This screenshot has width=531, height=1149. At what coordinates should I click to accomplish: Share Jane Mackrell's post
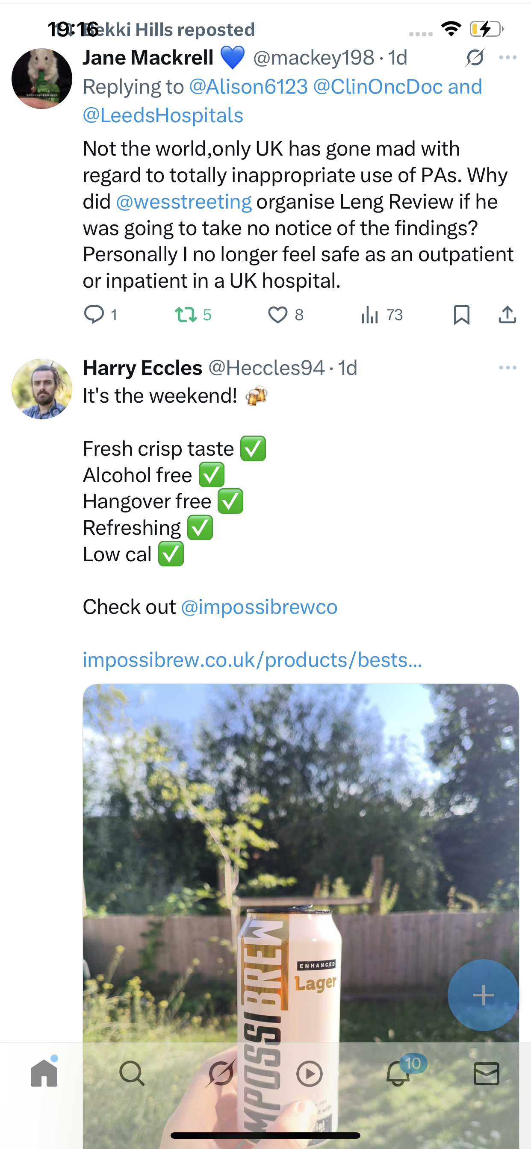pyautogui.click(x=507, y=315)
